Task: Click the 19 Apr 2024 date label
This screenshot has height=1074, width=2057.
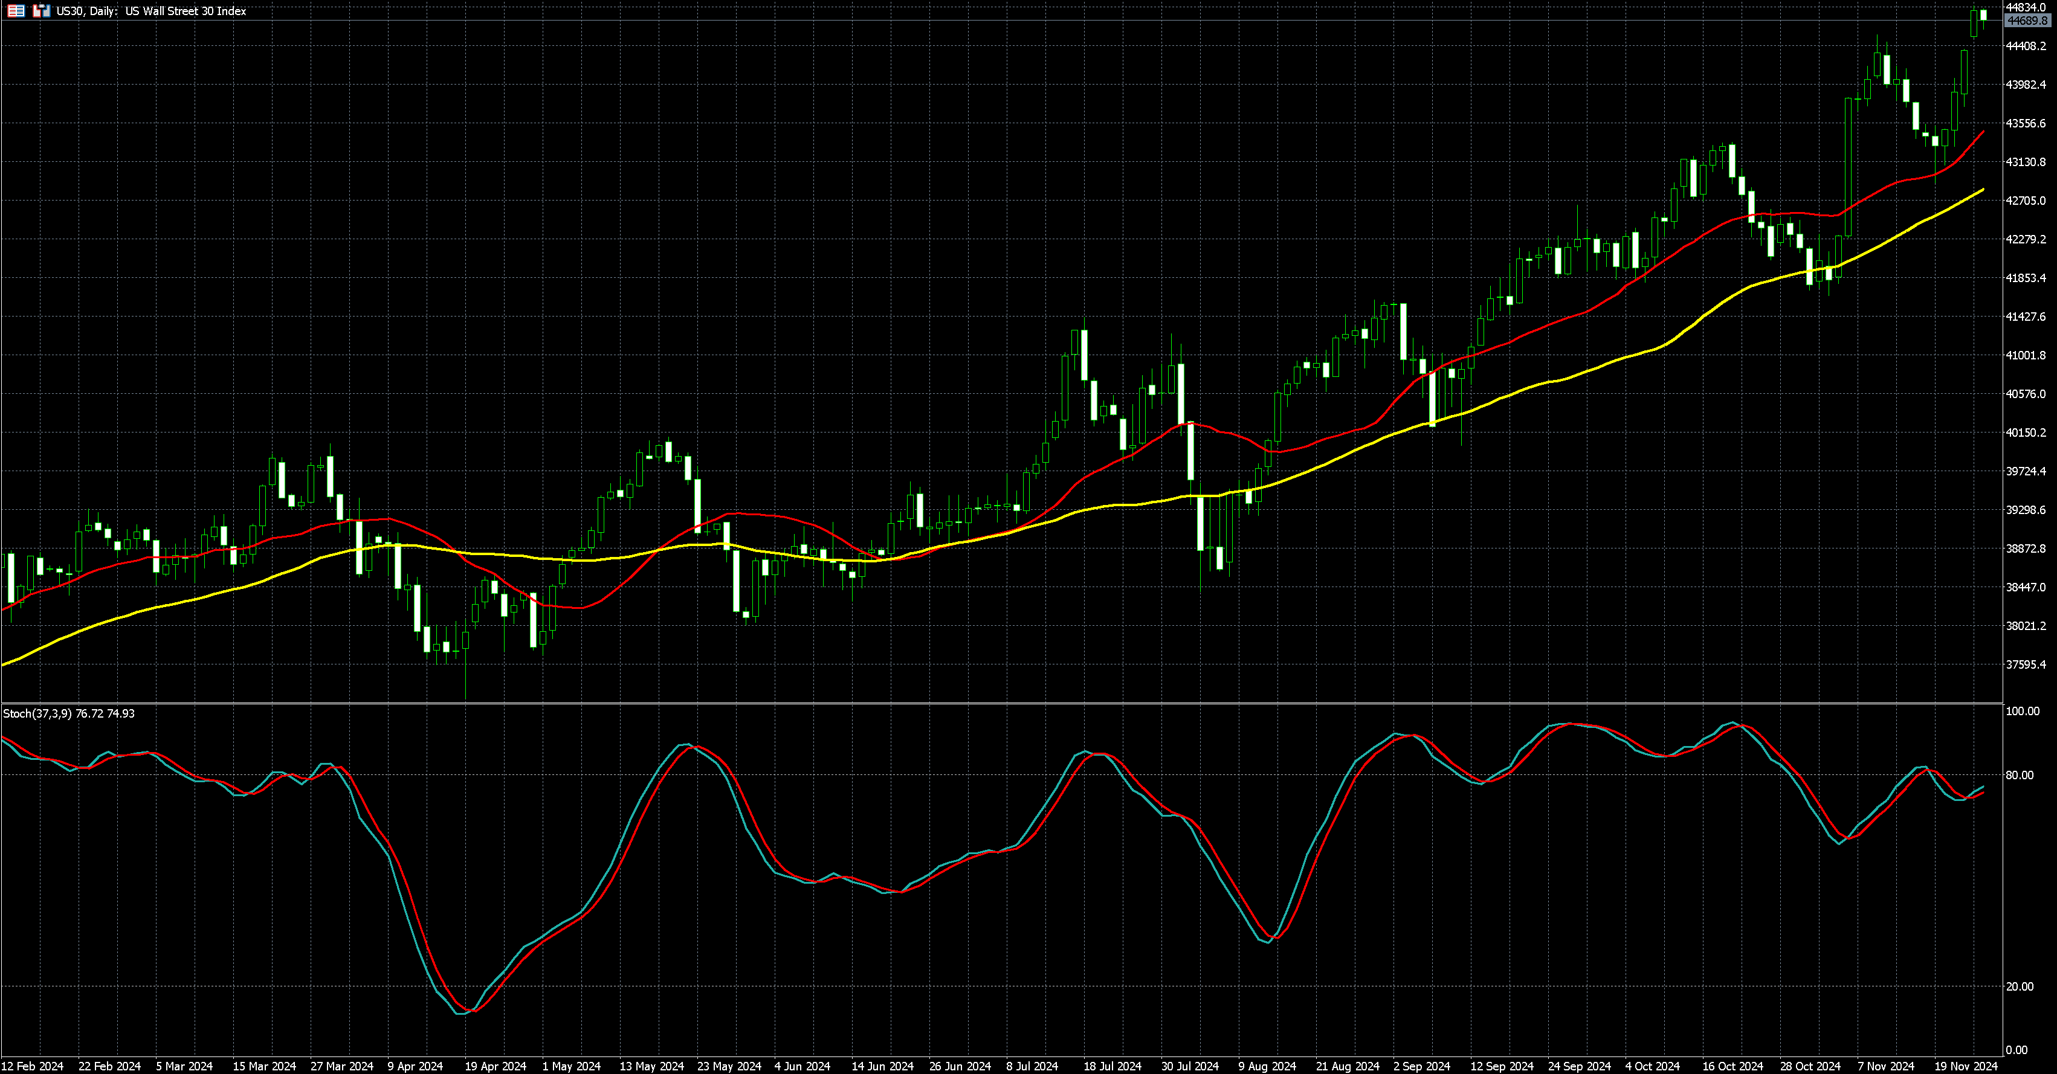Action: 495,1066
